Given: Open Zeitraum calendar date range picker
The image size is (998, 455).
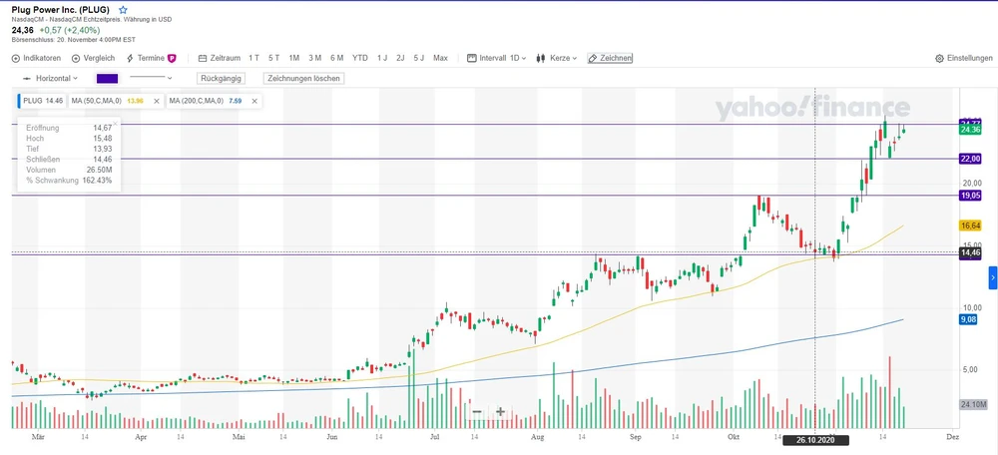Looking at the screenshot, I should coord(203,59).
